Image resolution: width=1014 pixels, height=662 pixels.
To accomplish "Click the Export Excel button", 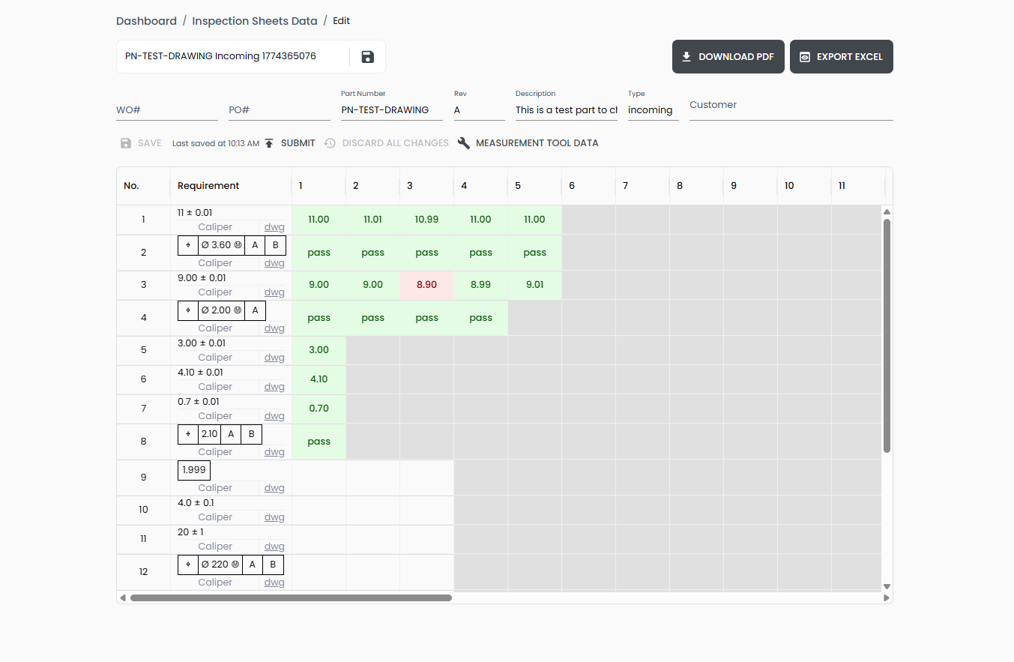I will pos(841,57).
